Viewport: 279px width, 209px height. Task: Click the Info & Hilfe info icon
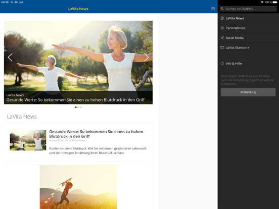222,63
